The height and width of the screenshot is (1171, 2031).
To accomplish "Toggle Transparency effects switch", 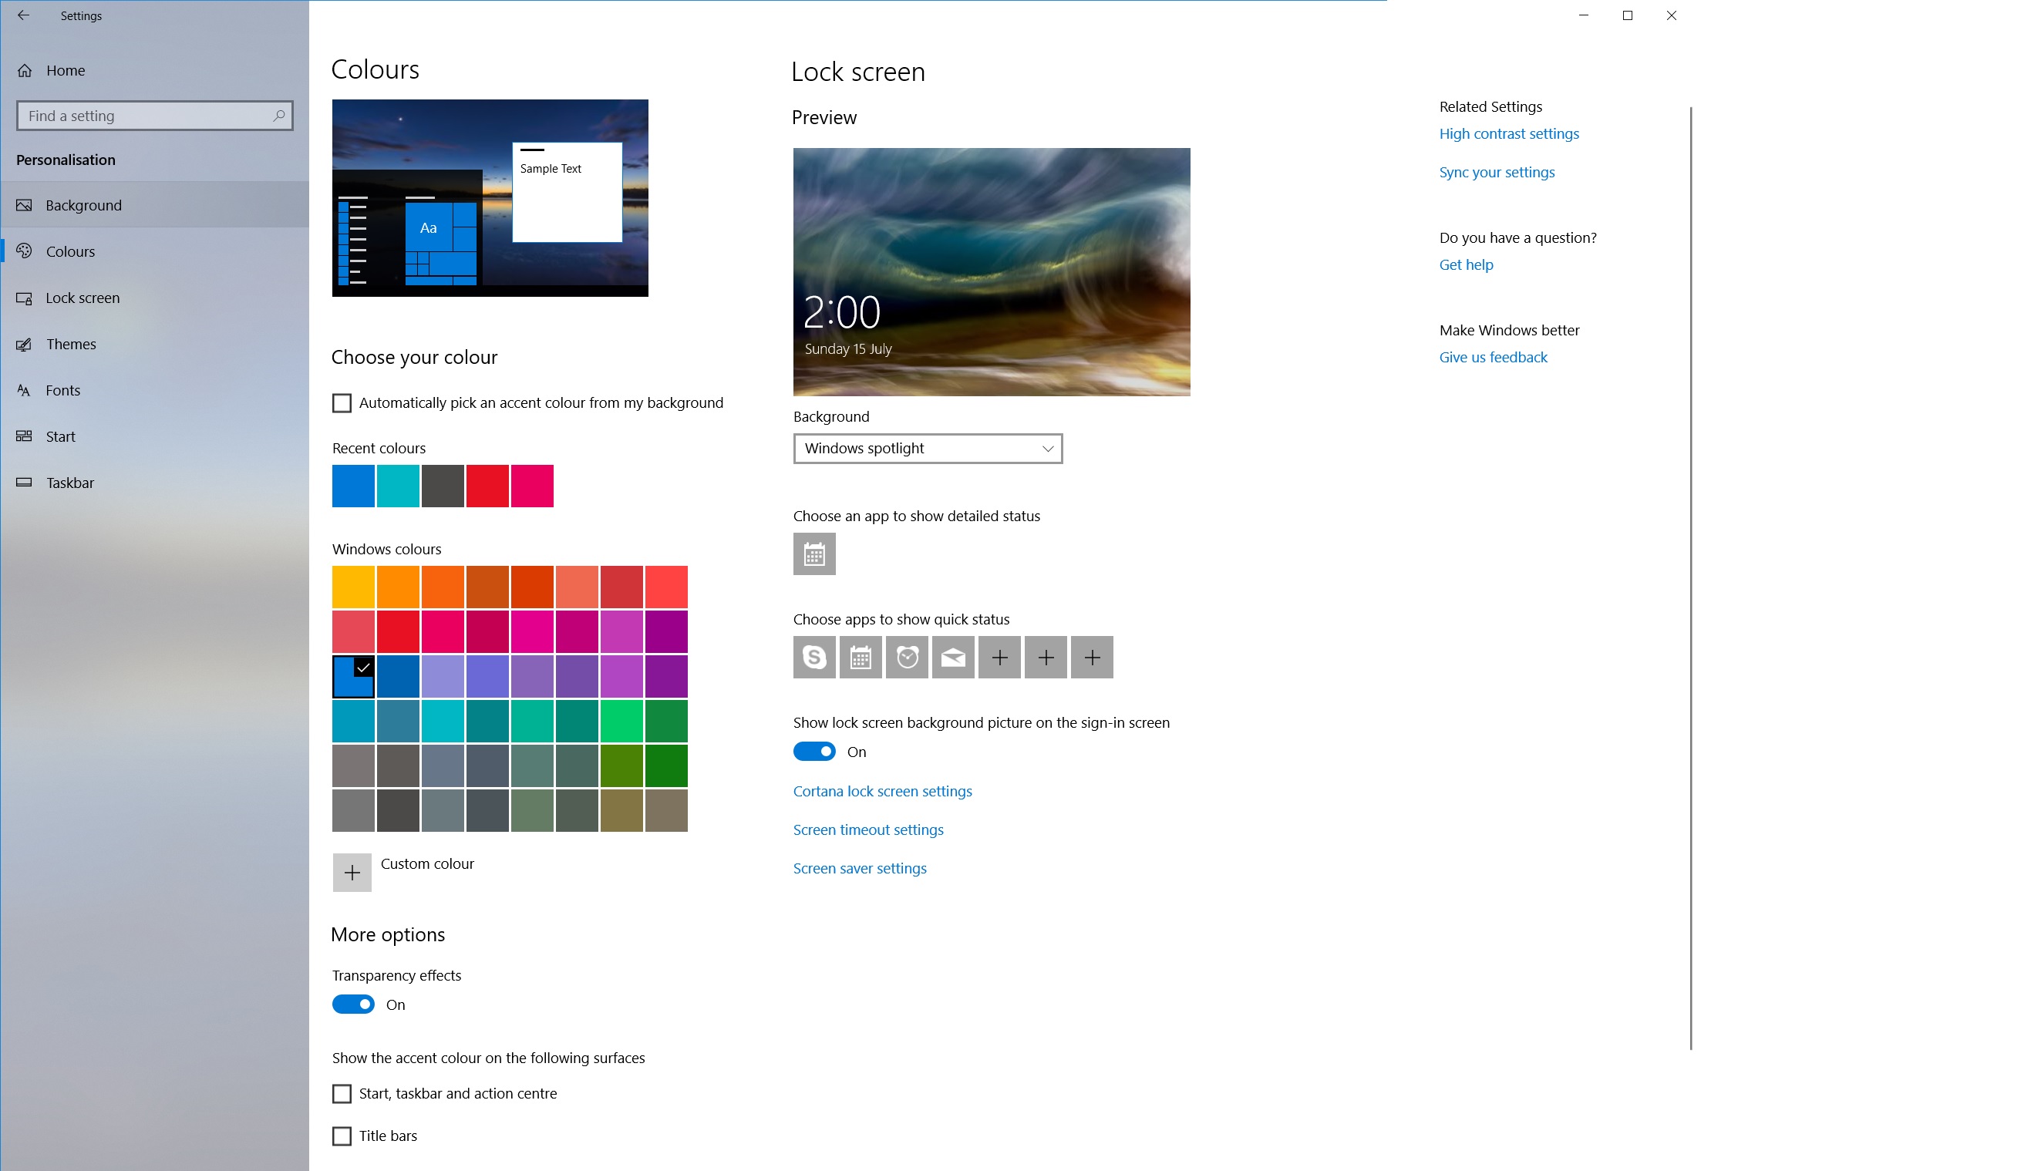I will [x=353, y=1004].
